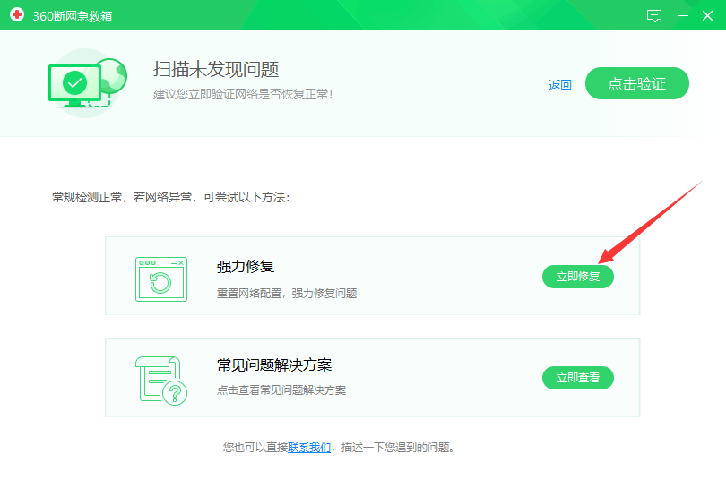Click the 返回 link

[560, 85]
